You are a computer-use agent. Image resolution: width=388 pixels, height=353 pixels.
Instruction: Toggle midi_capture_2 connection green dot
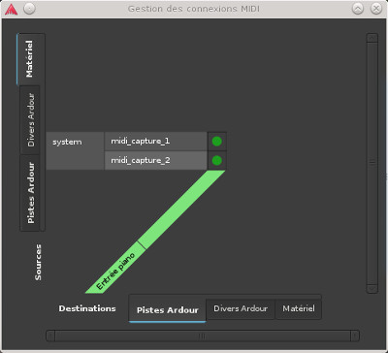click(216, 160)
